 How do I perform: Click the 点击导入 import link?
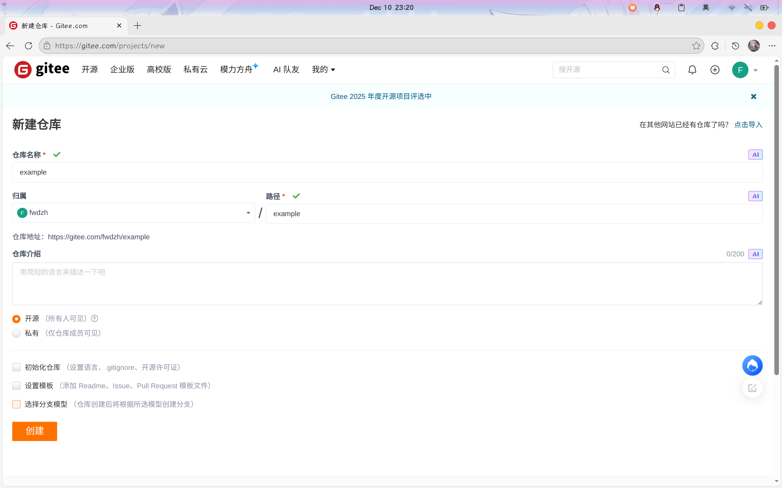[x=748, y=125]
